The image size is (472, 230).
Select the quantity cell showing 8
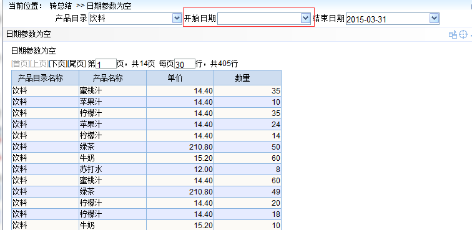[x=247, y=170]
